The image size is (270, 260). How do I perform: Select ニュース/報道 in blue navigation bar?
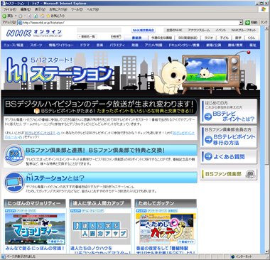(13, 45)
